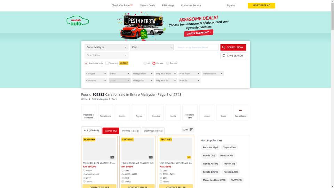Click CHECK THEM OUT banner button
This screenshot has width=334, height=188.
click(199, 33)
